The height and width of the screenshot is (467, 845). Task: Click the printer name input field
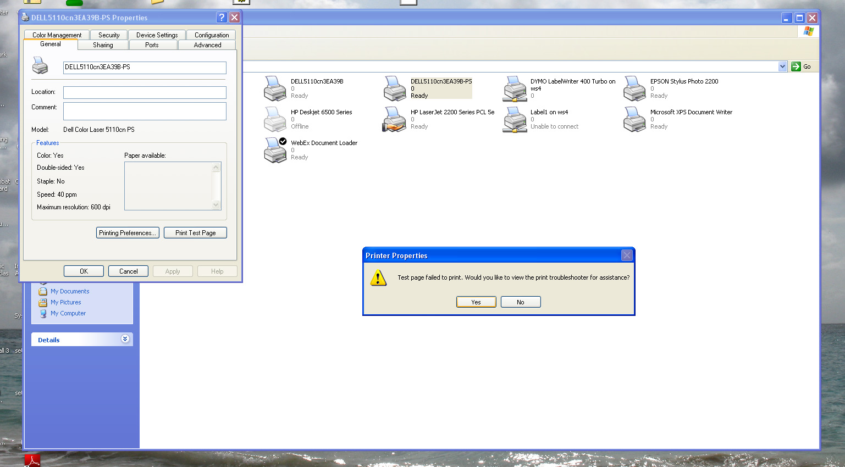(x=145, y=68)
